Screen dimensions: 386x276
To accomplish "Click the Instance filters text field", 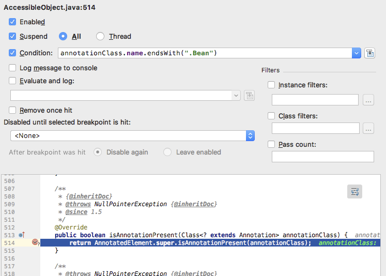I will [315, 100].
